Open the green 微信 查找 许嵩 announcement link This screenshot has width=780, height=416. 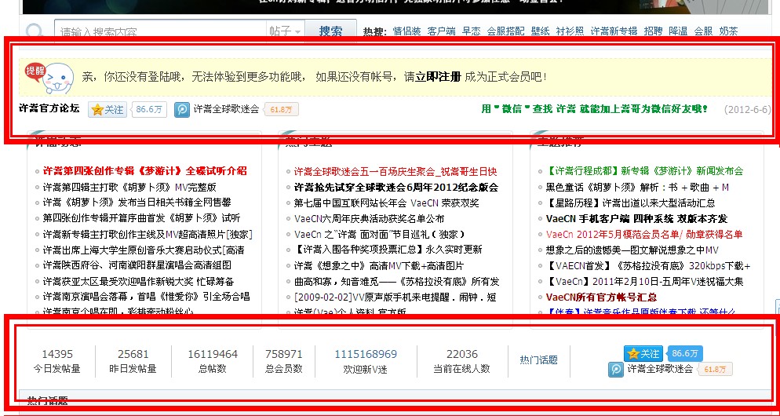click(x=595, y=109)
